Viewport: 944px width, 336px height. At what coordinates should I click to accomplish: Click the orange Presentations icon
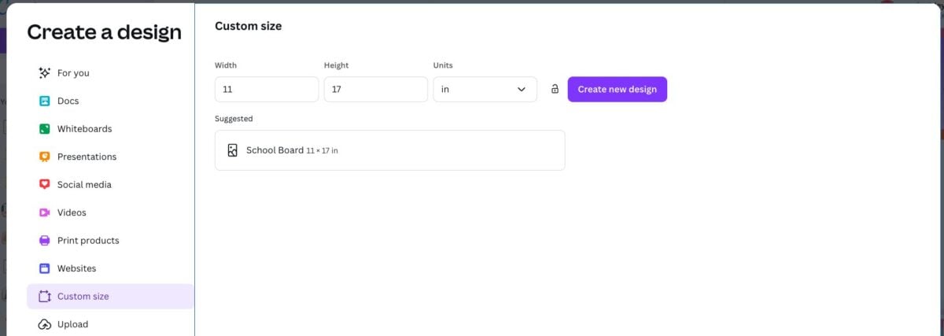45,157
